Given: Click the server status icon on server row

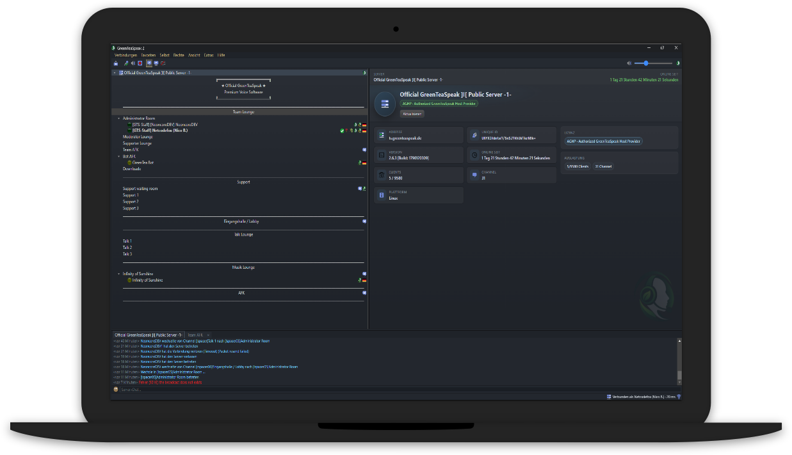Looking at the screenshot, I should tap(364, 73).
